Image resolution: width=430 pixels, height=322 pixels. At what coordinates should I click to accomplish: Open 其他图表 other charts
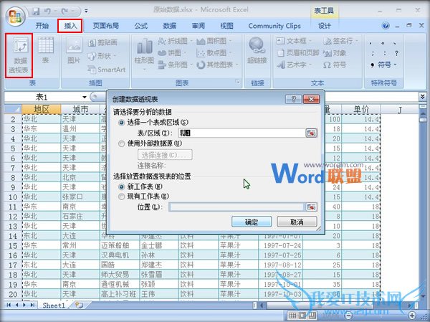[217, 65]
